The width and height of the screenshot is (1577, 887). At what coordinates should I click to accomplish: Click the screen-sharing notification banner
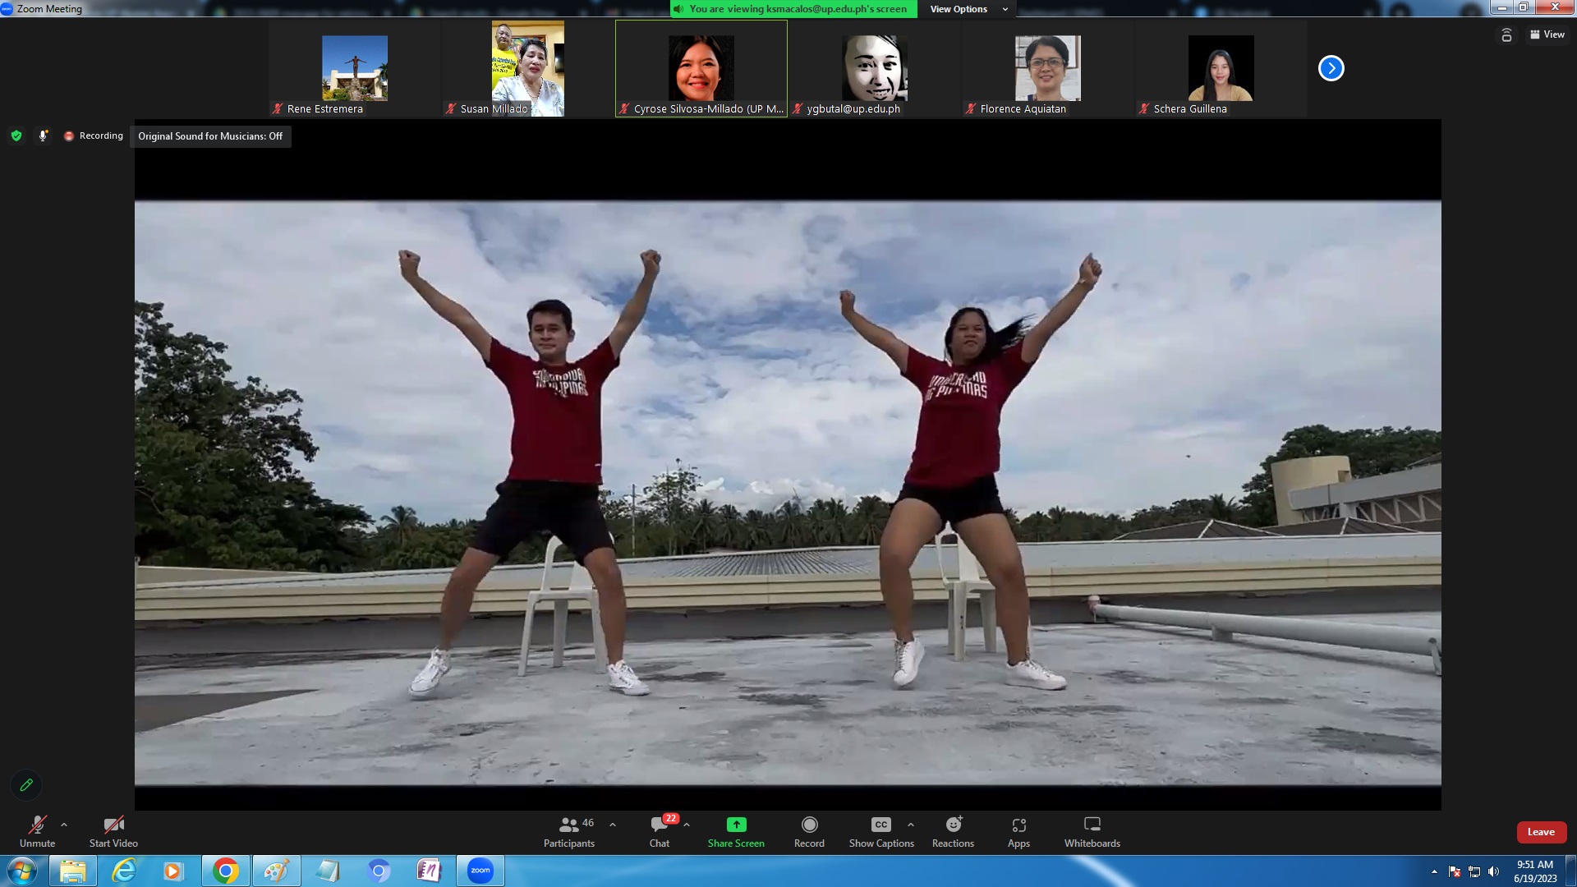pyautogui.click(x=793, y=9)
